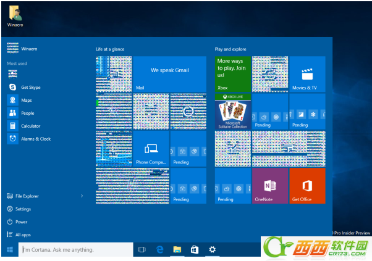Click the Most used heading

click(x=17, y=64)
